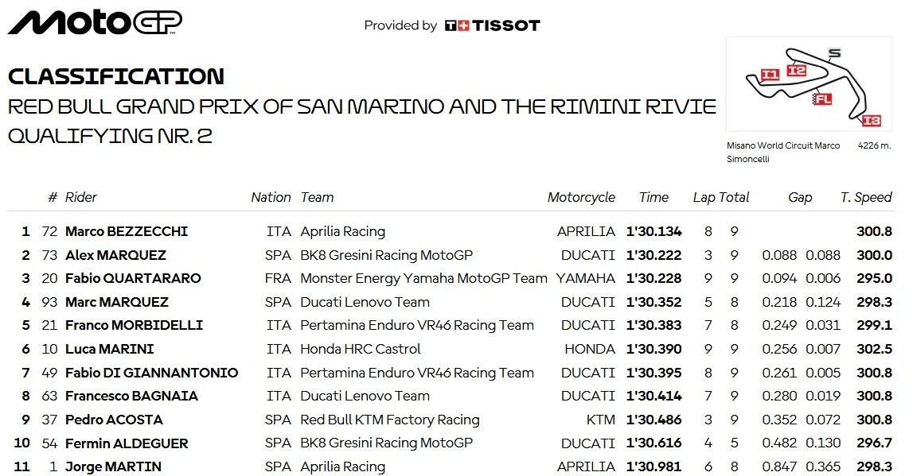Select rider Fabio QUARTARARO
The height and width of the screenshot is (476, 913).
[x=133, y=278]
